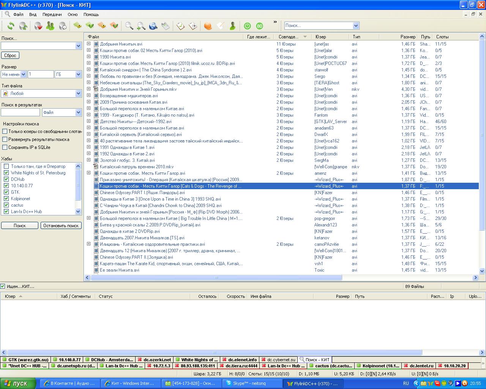Open the Окно menu

coord(73,14)
